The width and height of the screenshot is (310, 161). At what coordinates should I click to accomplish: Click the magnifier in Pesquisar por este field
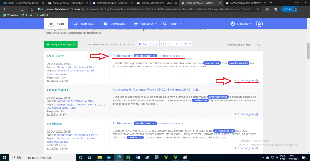click(x=259, y=45)
